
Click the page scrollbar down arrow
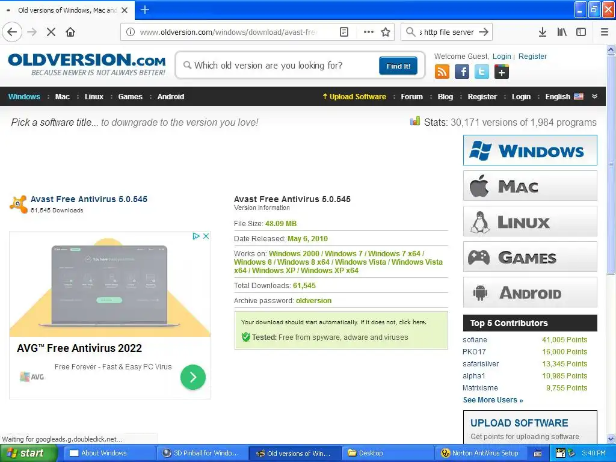(x=611, y=439)
